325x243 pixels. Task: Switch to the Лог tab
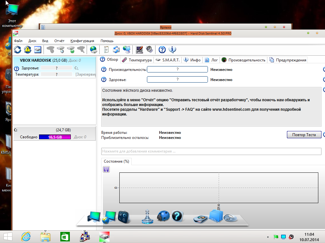point(211,60)
